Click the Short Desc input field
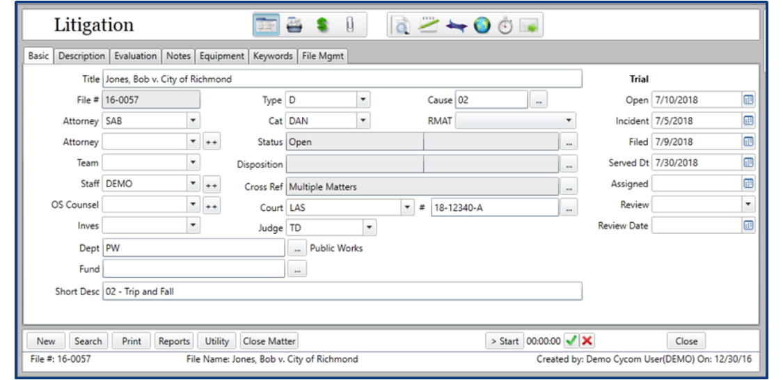Screen dimensions: 783x380 pos(342,291)
